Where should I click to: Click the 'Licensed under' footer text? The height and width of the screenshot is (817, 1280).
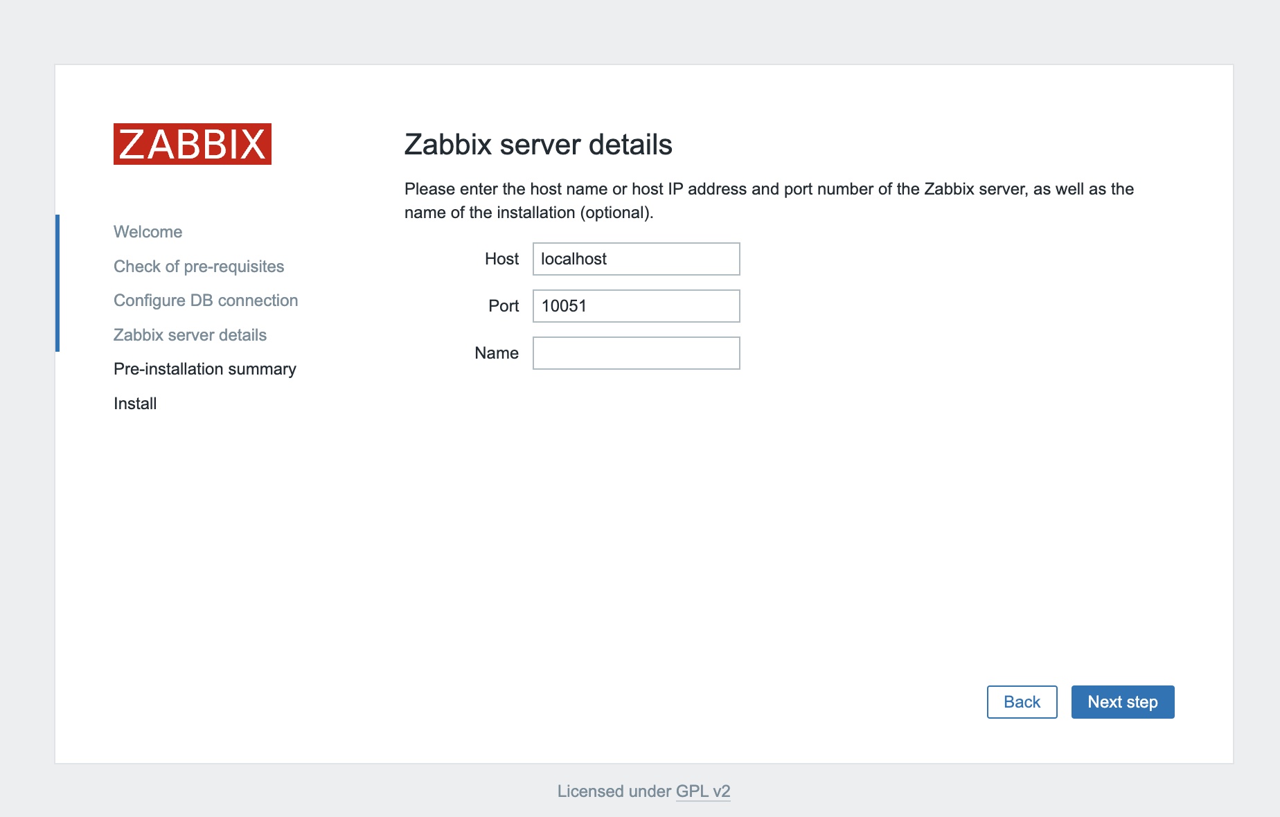614,791
